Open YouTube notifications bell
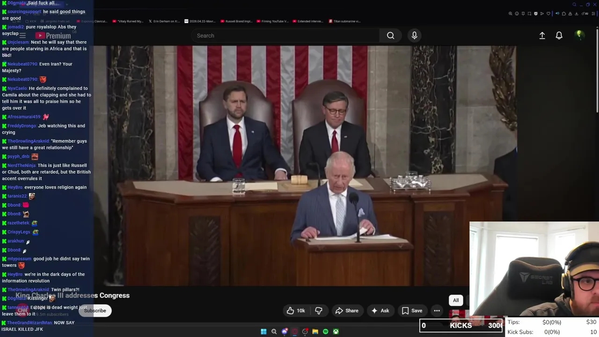Image resolution: width=599 pixels, height=337 pixels. click(559, 36)
